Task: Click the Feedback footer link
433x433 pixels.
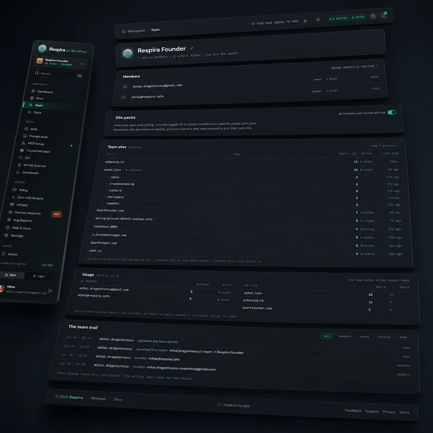Action: click(x=353, y=411)
